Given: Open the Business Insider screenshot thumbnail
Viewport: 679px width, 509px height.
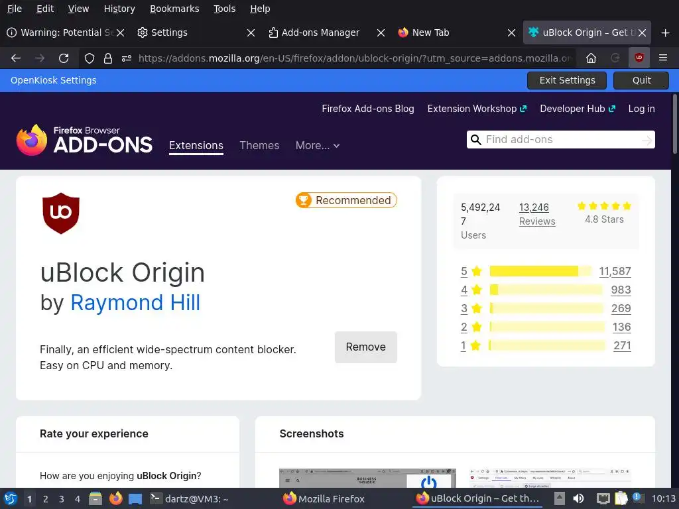Looking at the screenshot, I should tap(367, 478).
